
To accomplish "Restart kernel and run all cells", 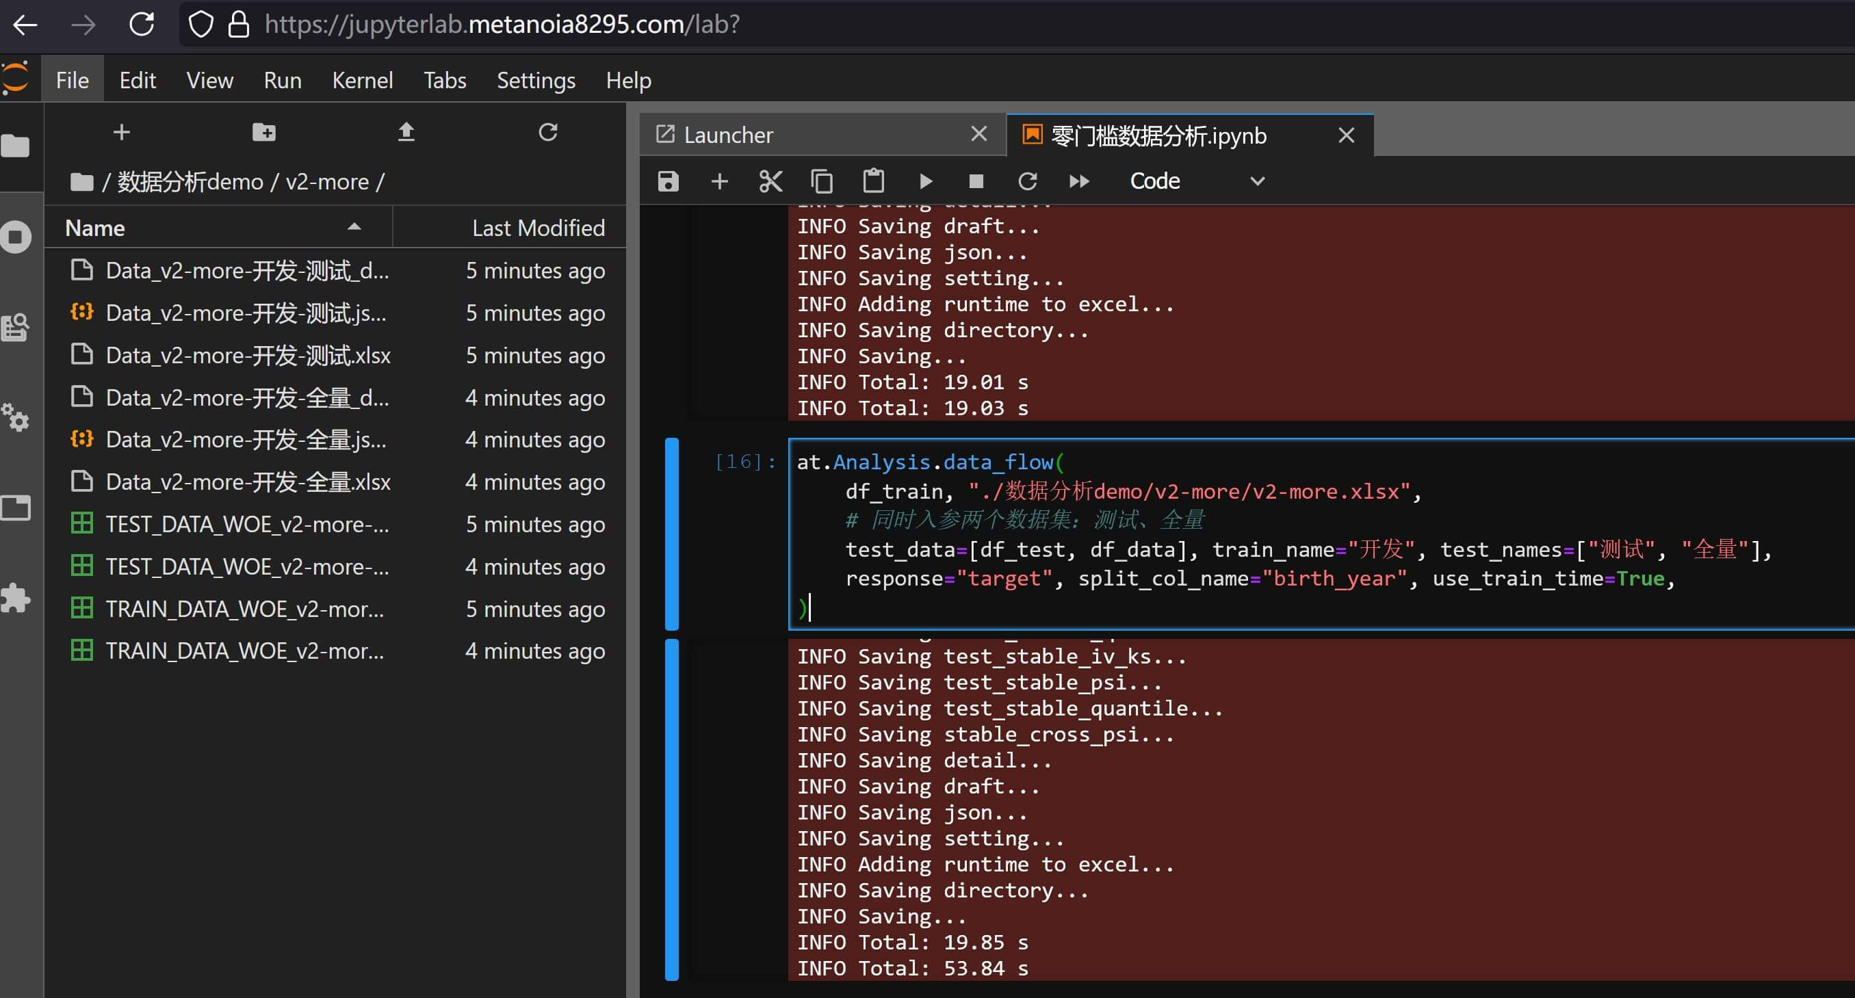I will click(x=1079, y=181).
